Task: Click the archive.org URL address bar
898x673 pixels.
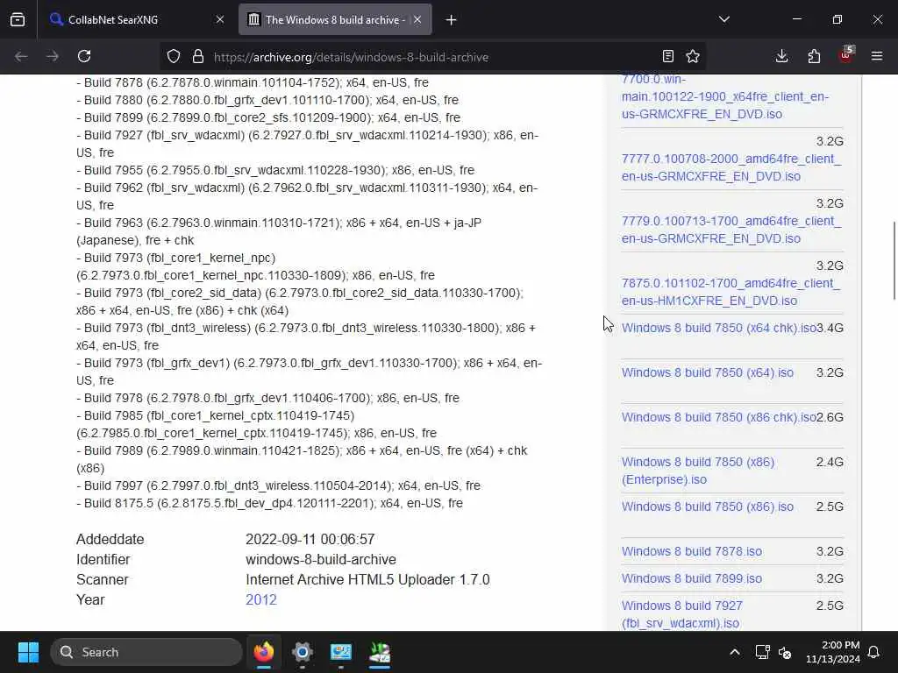Action: click(x=432, y=57)
